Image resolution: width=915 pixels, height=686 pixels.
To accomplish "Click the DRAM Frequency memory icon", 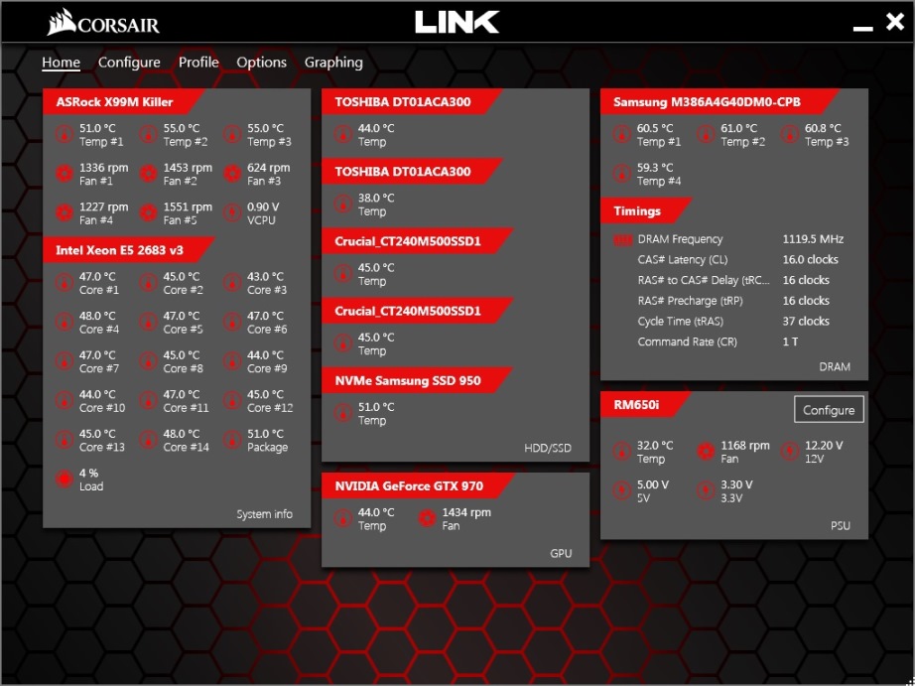I will click(x=623, y=239).
